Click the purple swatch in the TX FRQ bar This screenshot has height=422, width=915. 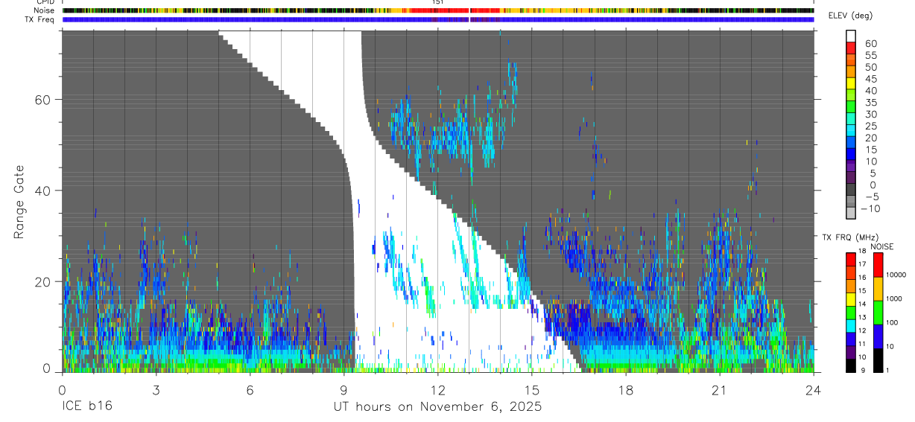click(x=851, y=353)
